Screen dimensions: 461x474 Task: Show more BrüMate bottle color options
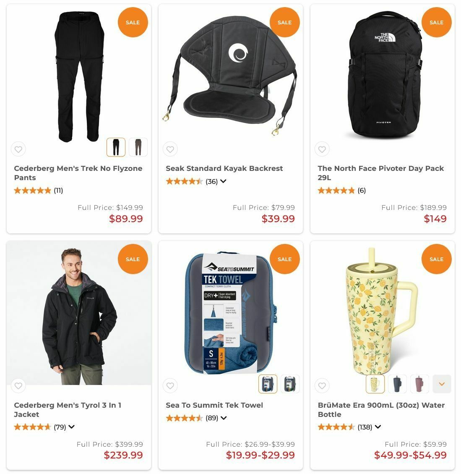pyautogui.click(x=442, y=384)
